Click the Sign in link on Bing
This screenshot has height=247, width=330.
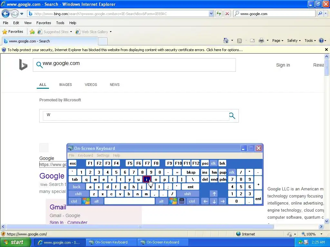point(283,65)
